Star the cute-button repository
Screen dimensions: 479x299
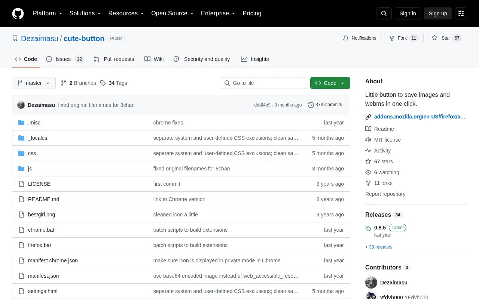(447, 38)
